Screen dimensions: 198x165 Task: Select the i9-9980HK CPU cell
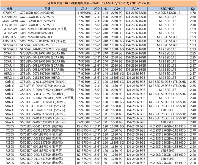(x=84, y=13)
